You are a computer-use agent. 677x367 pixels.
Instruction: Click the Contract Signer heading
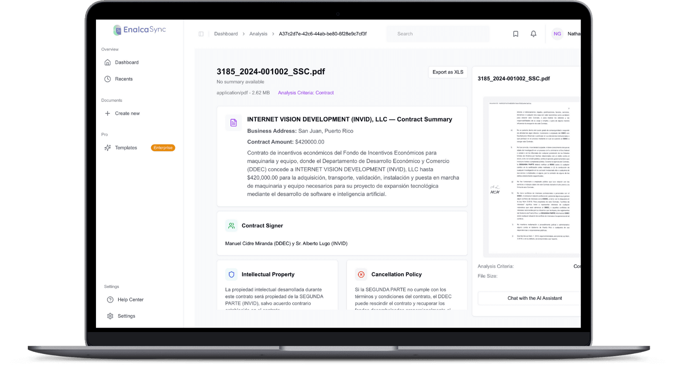tap(262, 226)
